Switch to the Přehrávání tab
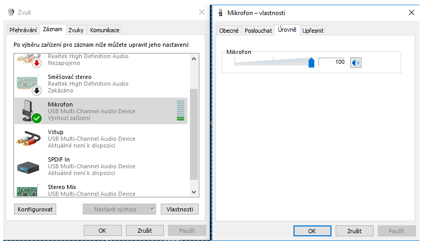Screen dimensions: 421x241 [x=23, y=30]
